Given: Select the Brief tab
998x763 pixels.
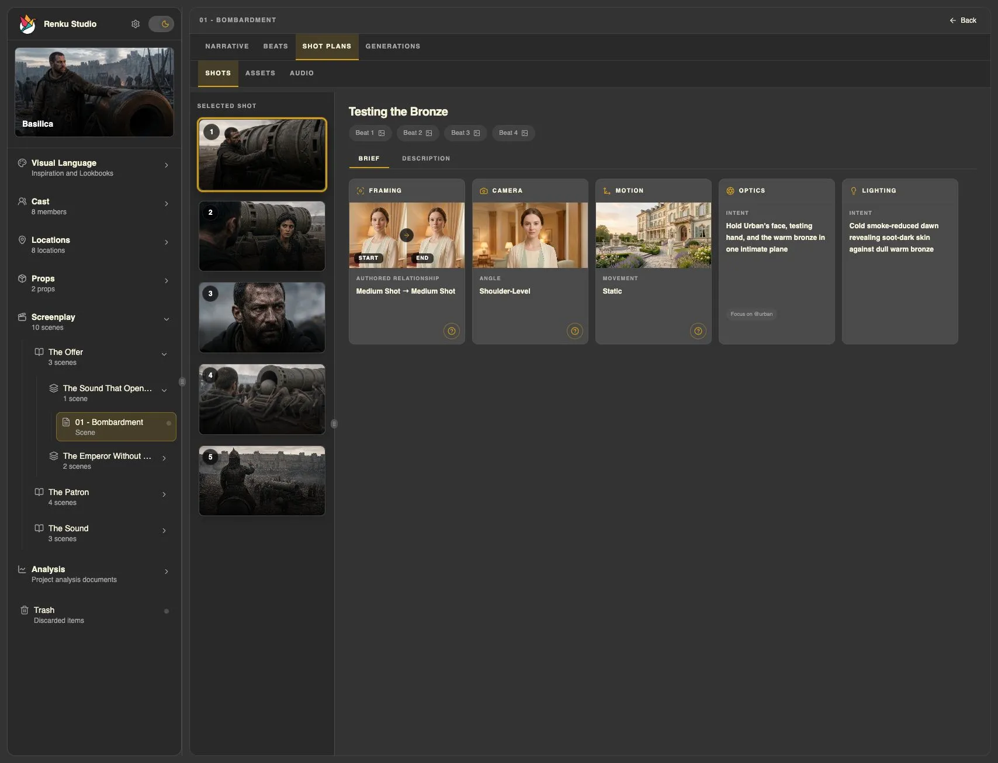Looking at the screenshot, I should point(369,158).
